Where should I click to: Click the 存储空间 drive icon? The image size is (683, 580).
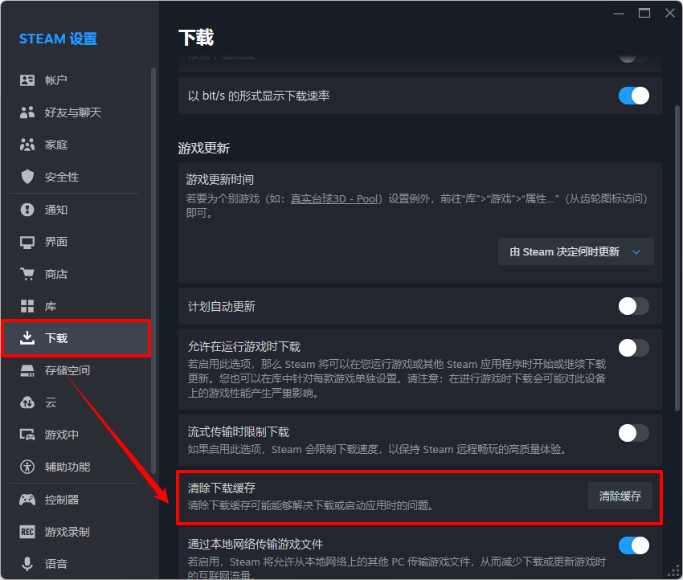coord(27,370)
